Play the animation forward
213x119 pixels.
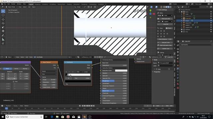click(x=89, y=106)
